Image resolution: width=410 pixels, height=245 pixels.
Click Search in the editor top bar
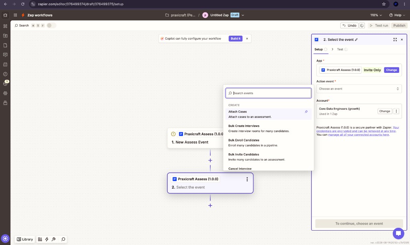22,26
